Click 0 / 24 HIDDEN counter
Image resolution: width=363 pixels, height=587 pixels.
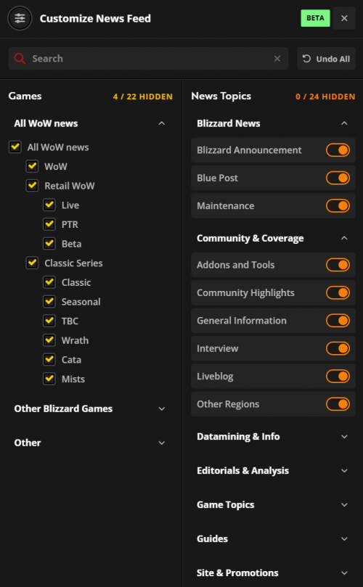point(325,97)
